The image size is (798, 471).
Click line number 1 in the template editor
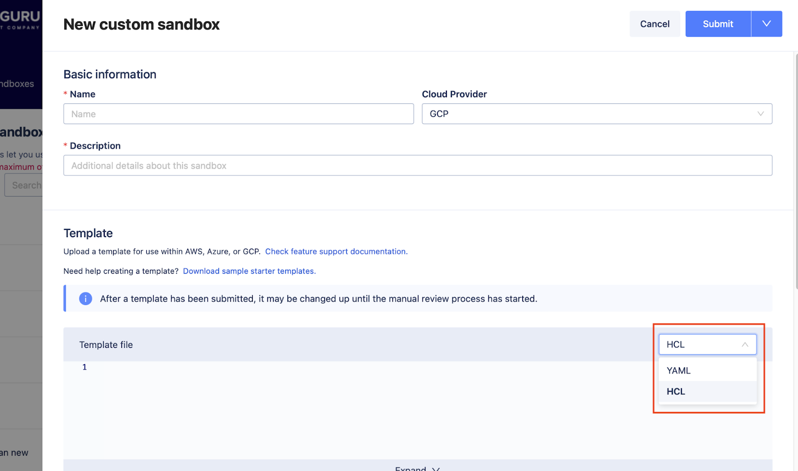84,367
